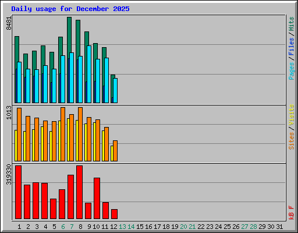Click the day label 15 on x-axis
This screenshot has width=298, height=233.
point(140,227)
